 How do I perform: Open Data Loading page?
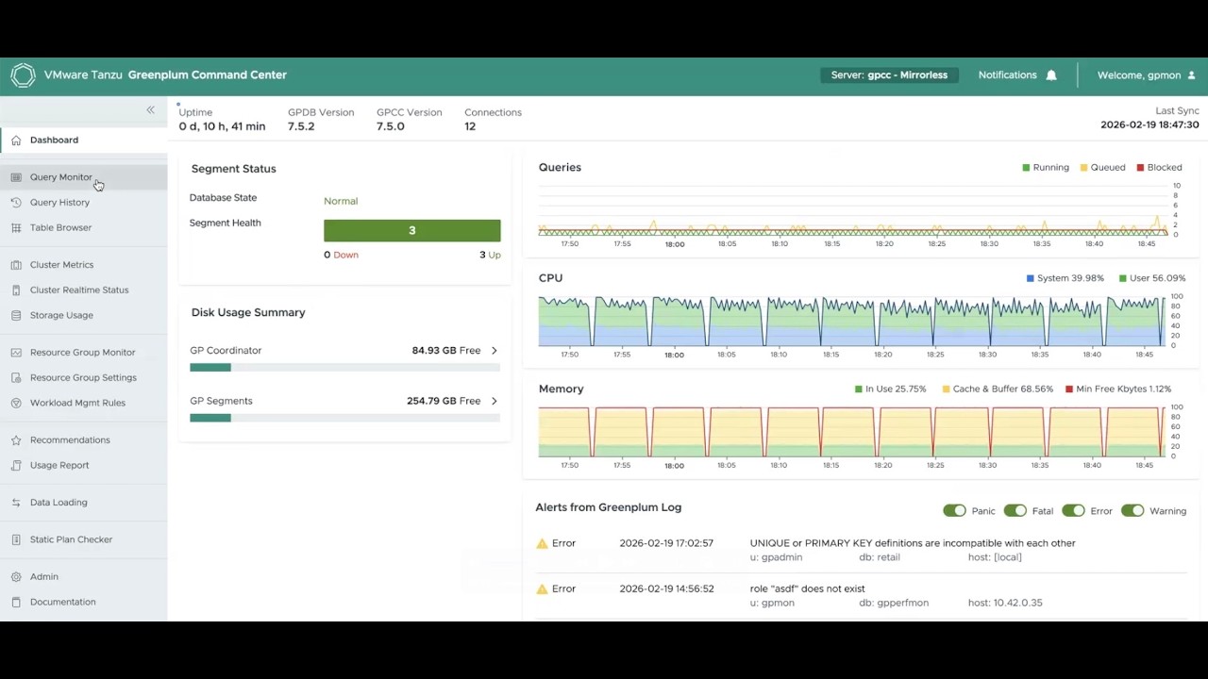click(x=83, y=503)
